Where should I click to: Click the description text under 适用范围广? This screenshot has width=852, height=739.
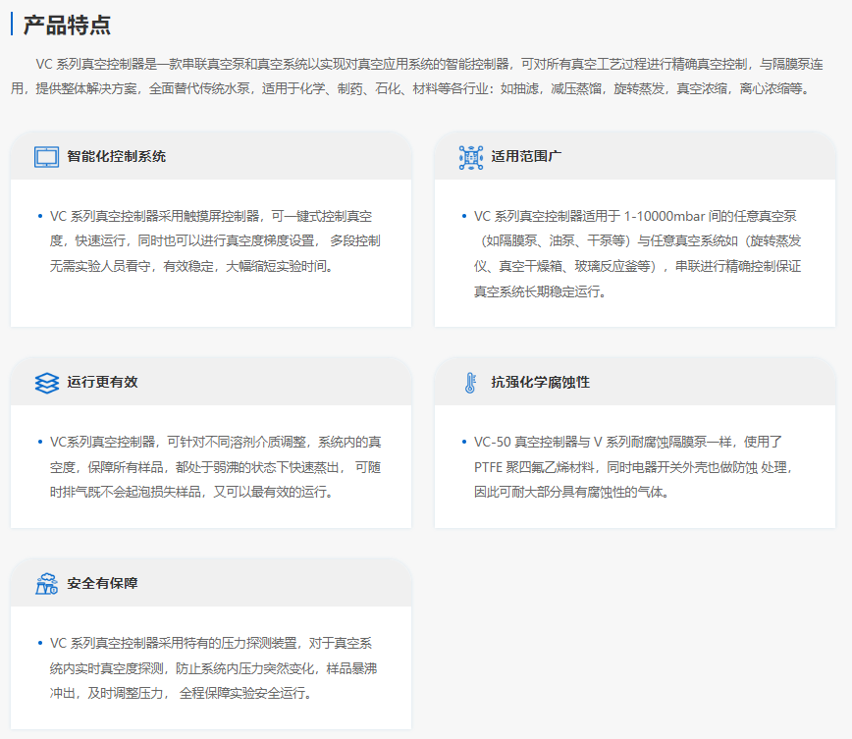coord(638,253)
